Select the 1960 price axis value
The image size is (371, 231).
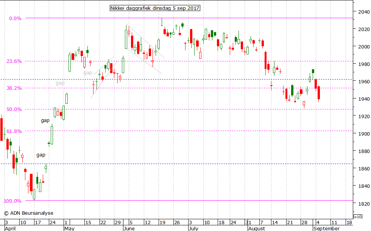coord(364,81)
